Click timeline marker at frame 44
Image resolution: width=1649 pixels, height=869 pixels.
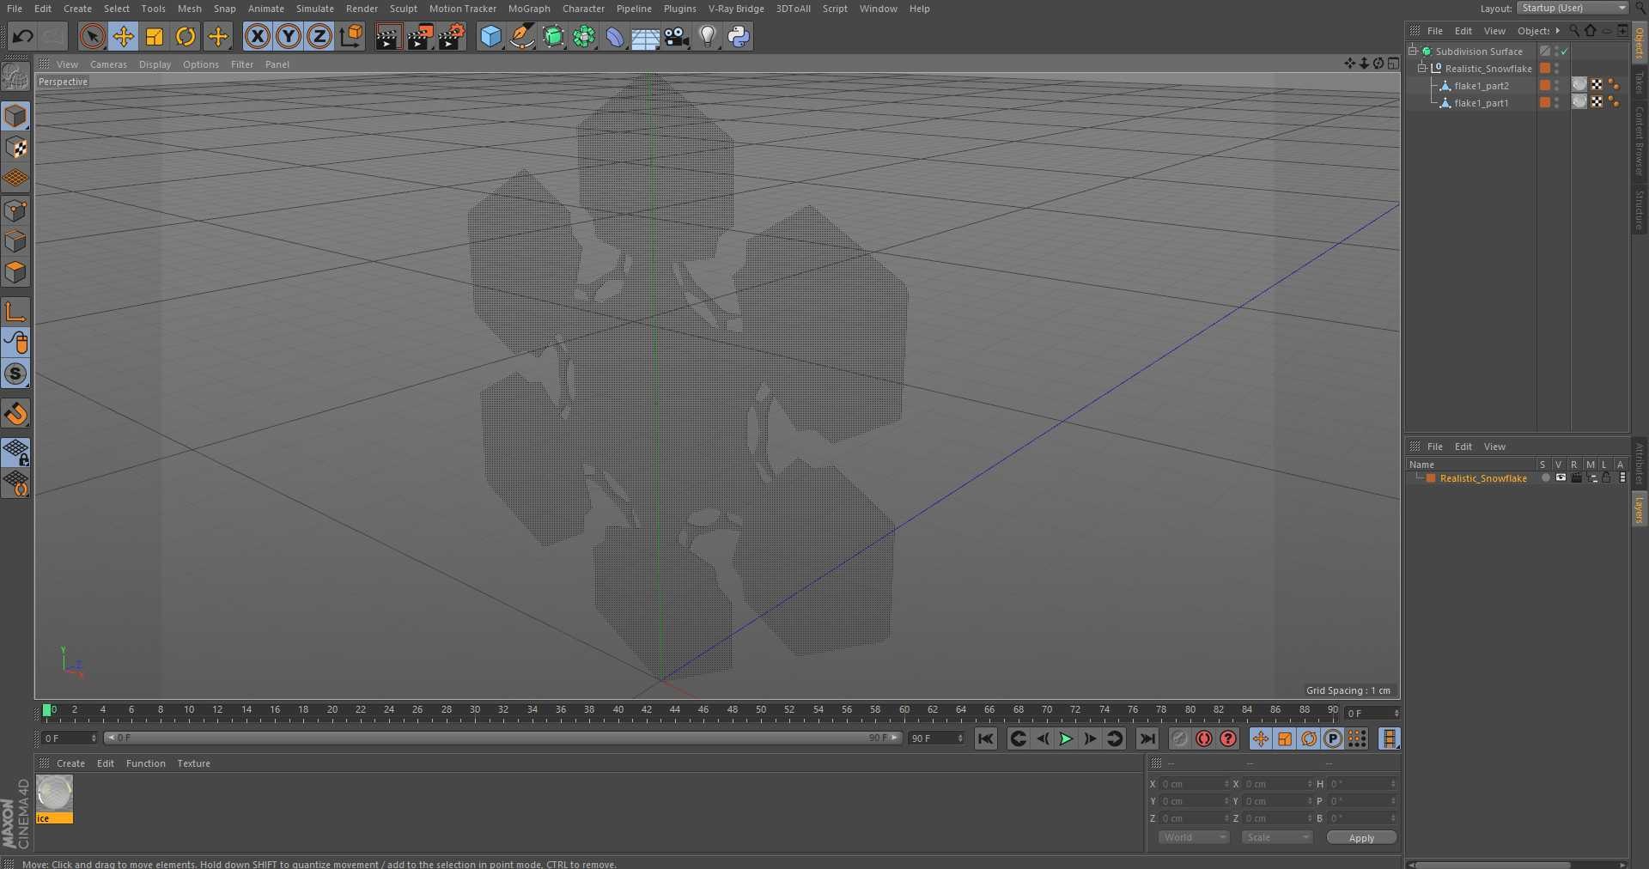(675, 710)
